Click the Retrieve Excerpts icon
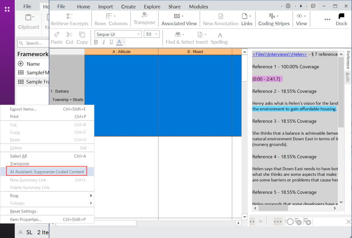The image size is (352, 238). pos(69,16)
